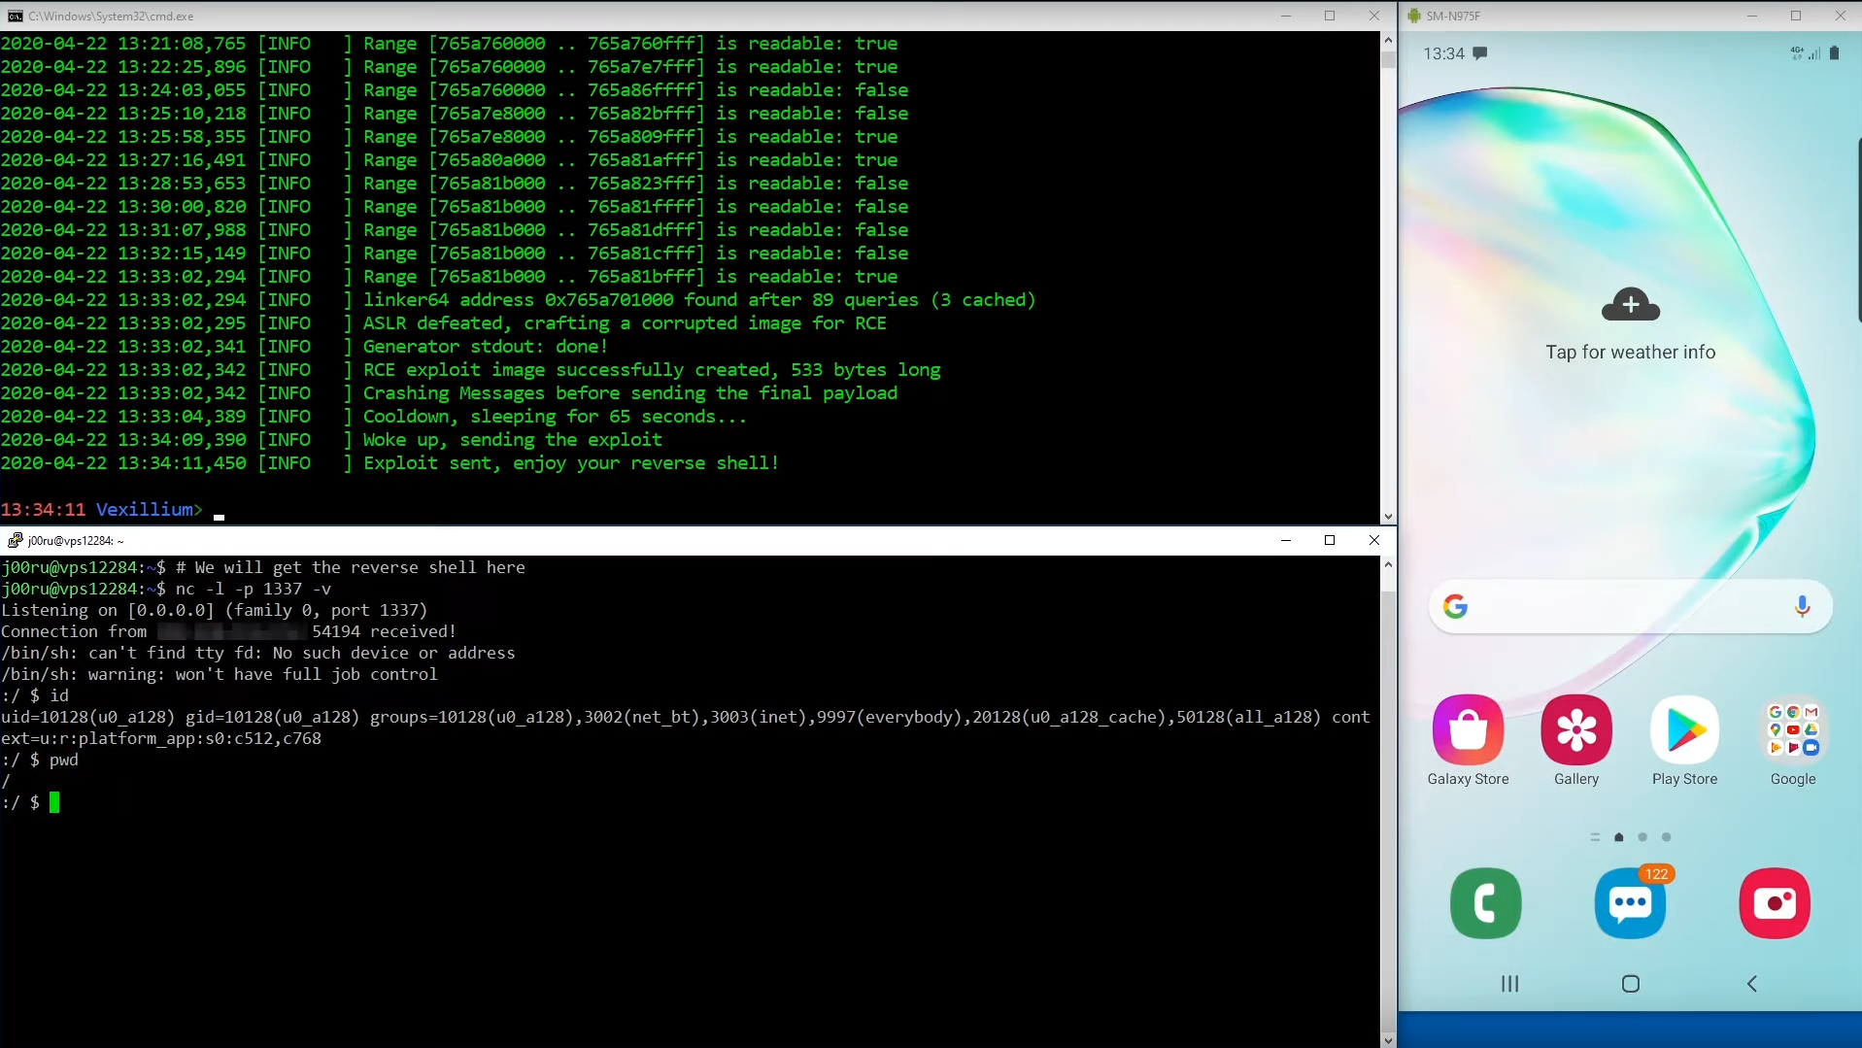The image size is (1862, 1048).
Task: Maximize the j00ru SSH terminal window
Action: tap(1330, 540)
